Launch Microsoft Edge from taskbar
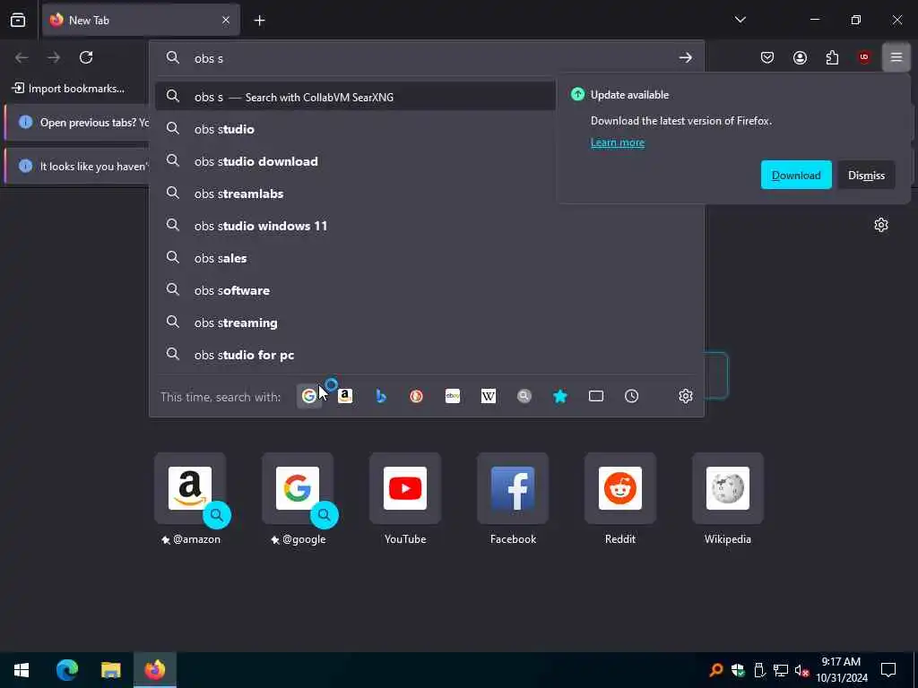Screen dimensions: 918x688 tap(66, 670)
